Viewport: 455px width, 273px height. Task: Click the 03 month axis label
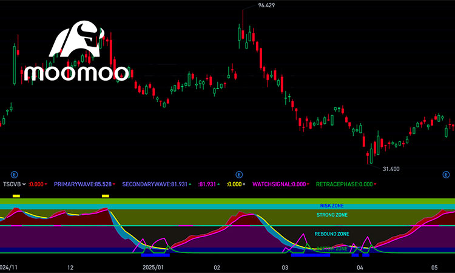click(285, 268)
